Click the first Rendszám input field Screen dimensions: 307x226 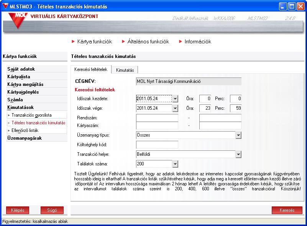157,118
